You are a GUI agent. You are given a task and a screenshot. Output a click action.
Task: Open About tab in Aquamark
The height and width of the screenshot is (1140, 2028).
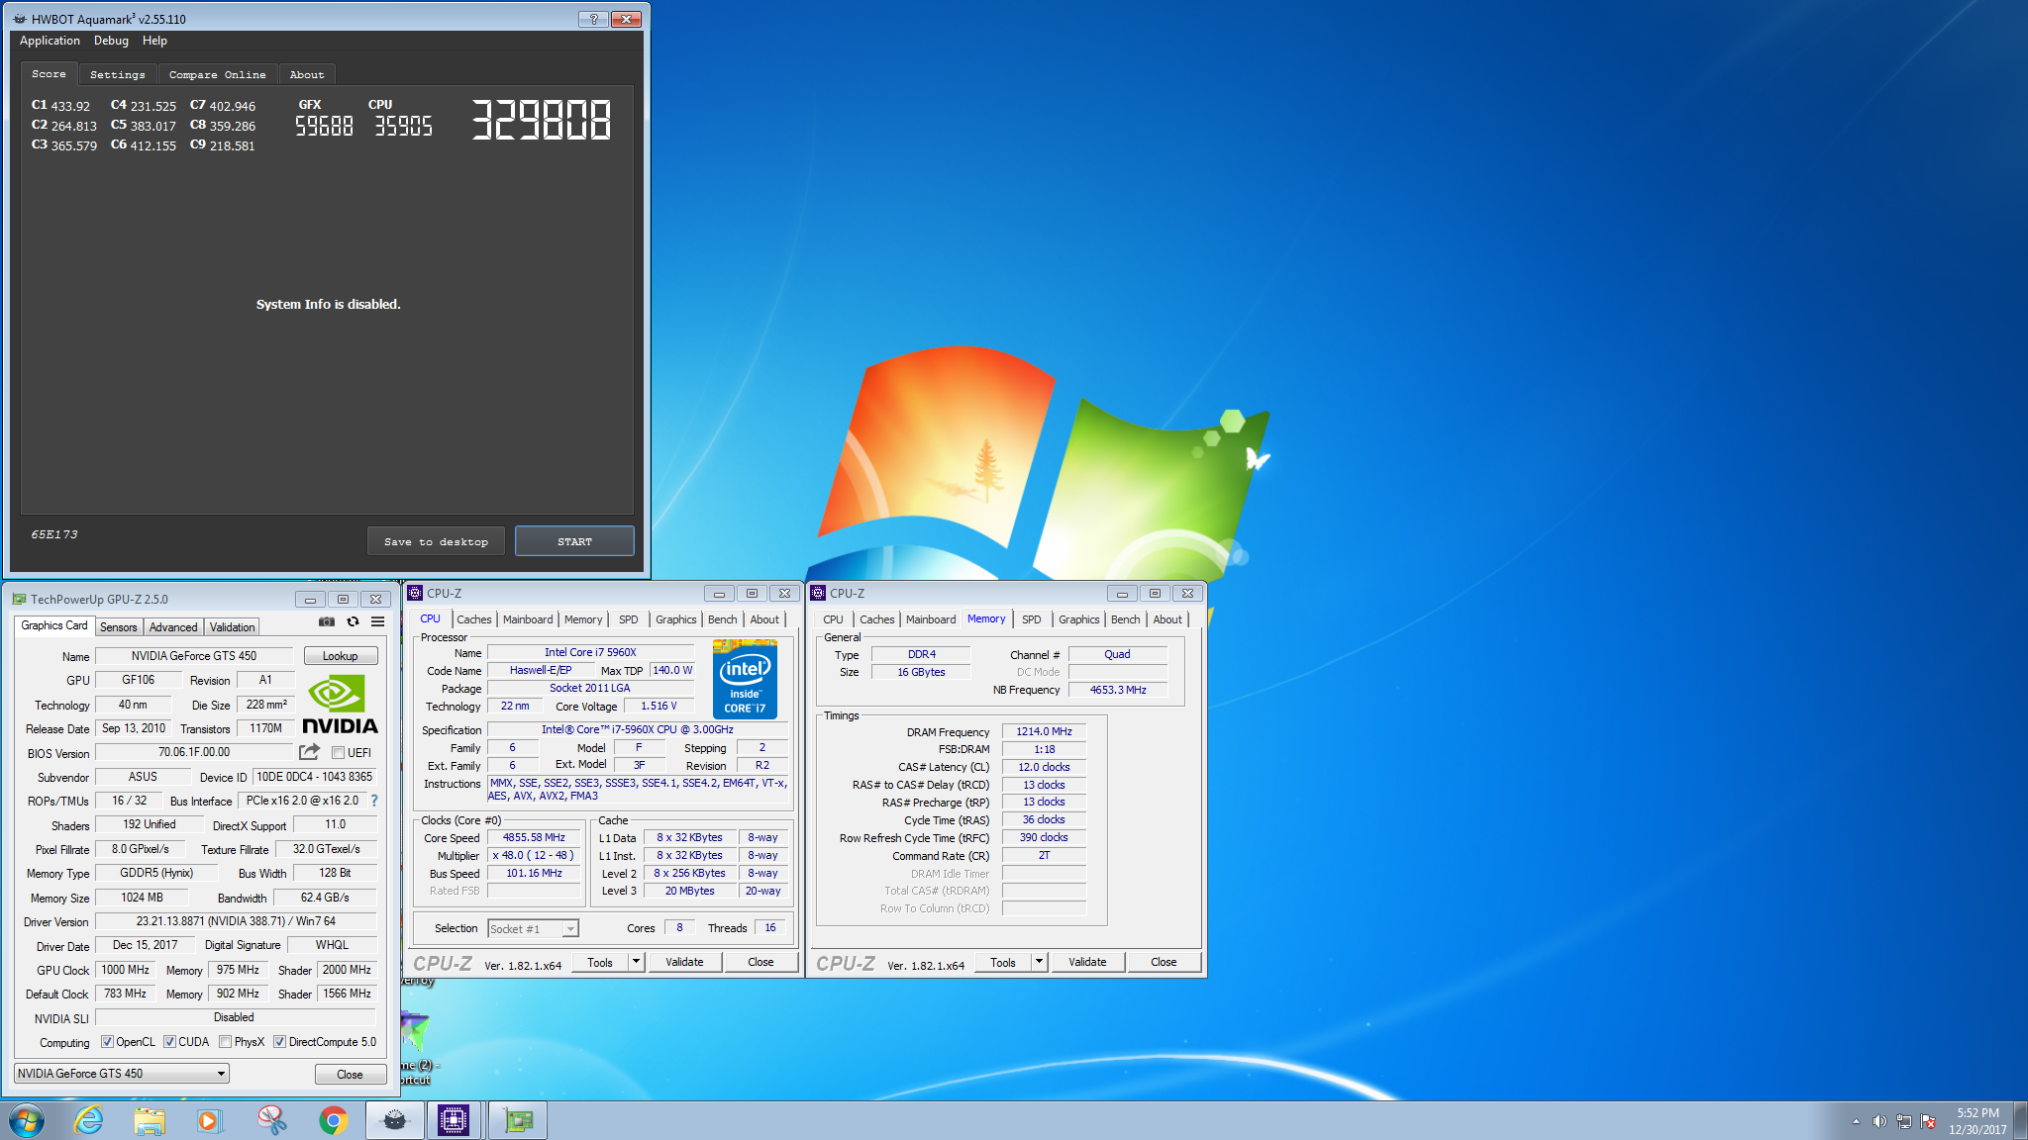pos(307,74)
